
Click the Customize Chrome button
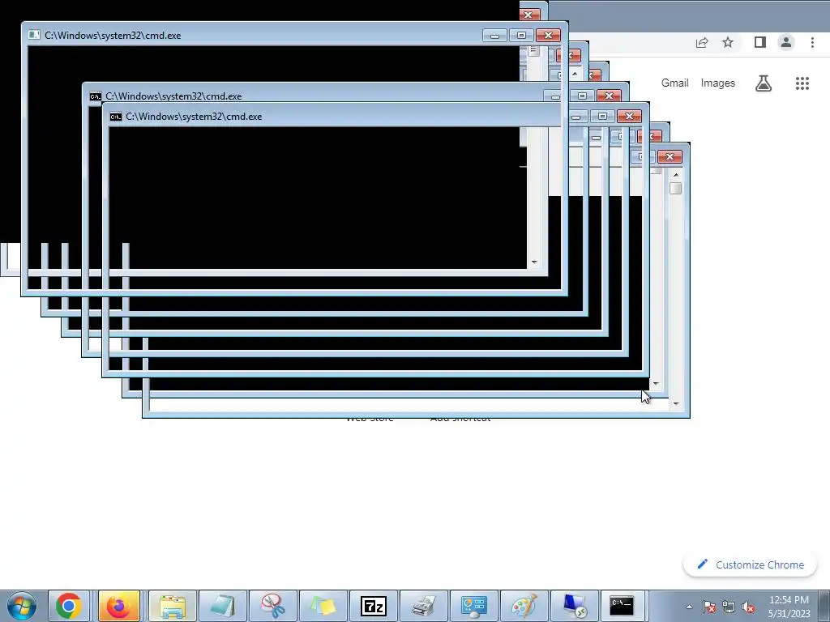[x=750, y=564]
